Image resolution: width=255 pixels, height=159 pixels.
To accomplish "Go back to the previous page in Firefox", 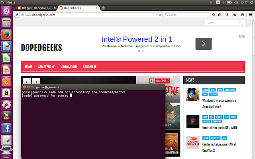I will pyautogui.click(x=17, y=15).
